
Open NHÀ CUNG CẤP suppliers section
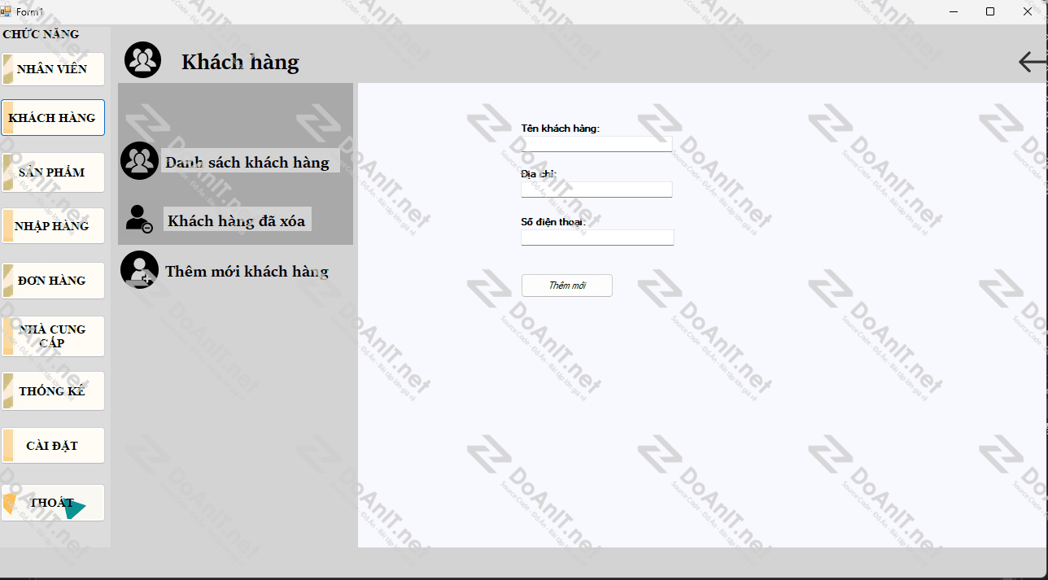click(x=53, y=336)
